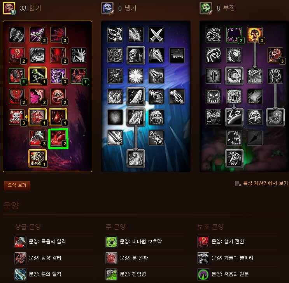Click the 요약 보기 button

coord(17,185)
